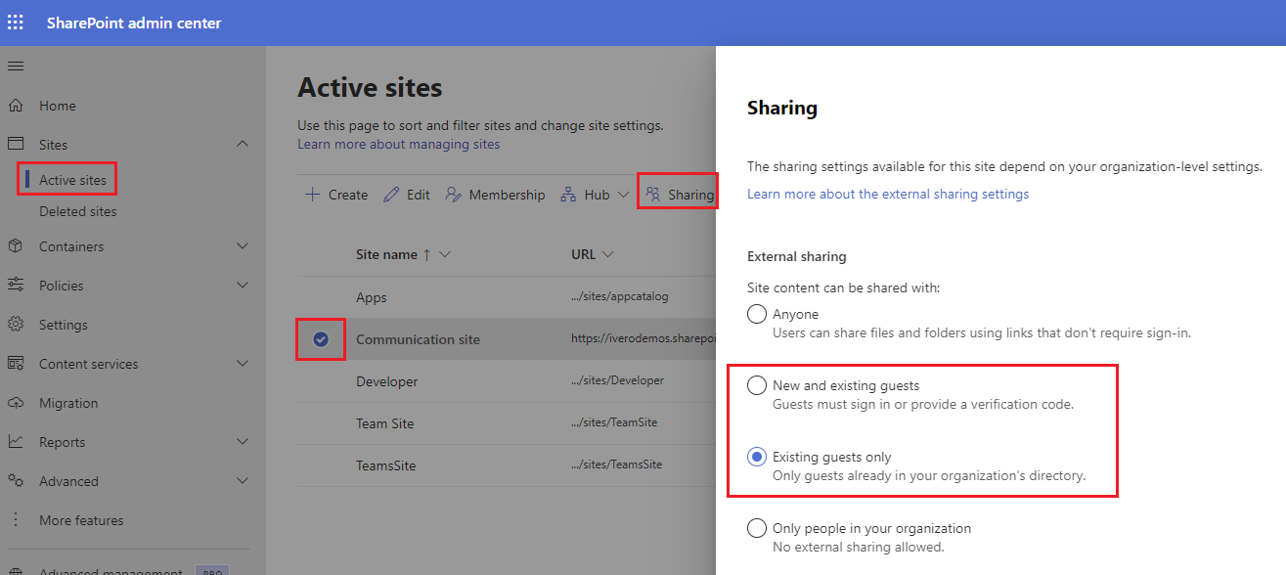Click the Edit button

point(407,195)
